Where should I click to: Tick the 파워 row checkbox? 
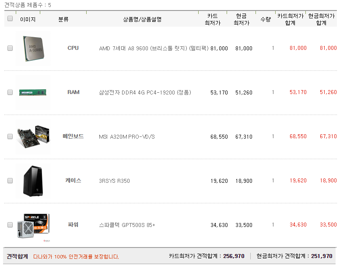(x=10, y=225)
